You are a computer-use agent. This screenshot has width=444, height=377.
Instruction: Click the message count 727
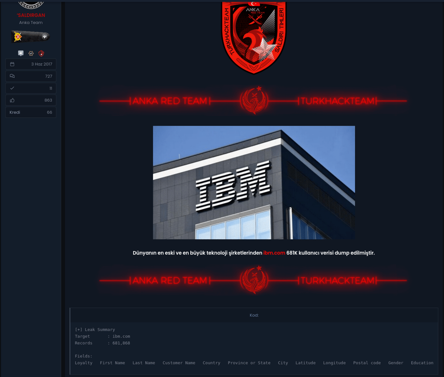point(49,76)
